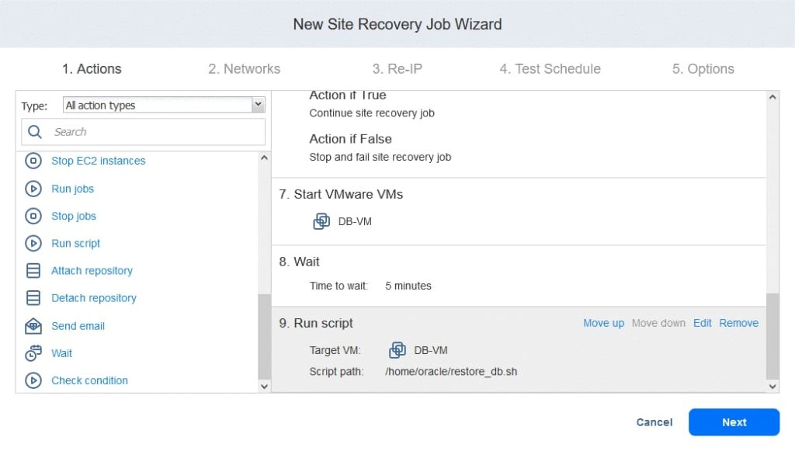Select the Attach repository icon

coord(33,270)
